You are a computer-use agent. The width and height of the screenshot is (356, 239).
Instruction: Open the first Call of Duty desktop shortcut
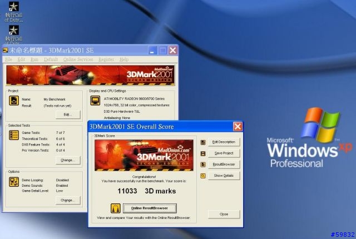tap(13, 11)
